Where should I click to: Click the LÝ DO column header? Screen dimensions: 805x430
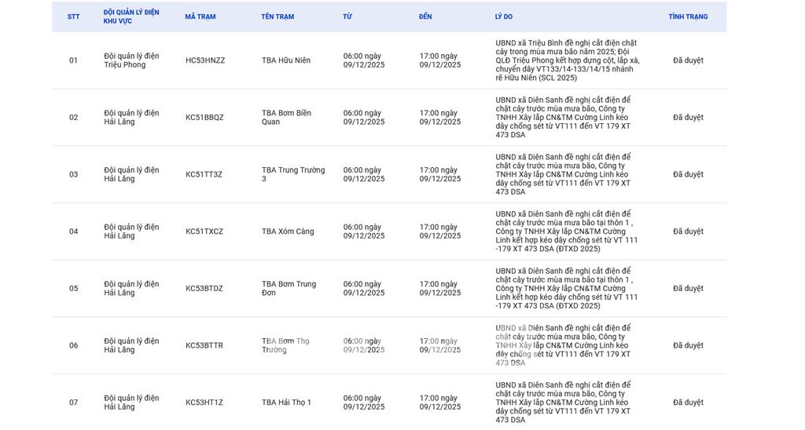[503, 16]
